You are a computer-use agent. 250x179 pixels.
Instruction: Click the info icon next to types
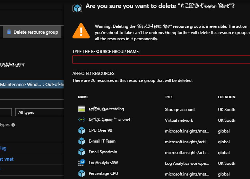[13, 125]
